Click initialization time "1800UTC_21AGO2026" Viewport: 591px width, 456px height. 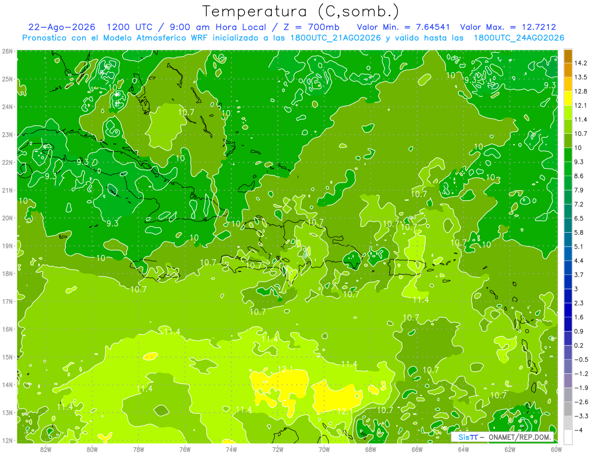pyautogui.click(x=335, y=38)
